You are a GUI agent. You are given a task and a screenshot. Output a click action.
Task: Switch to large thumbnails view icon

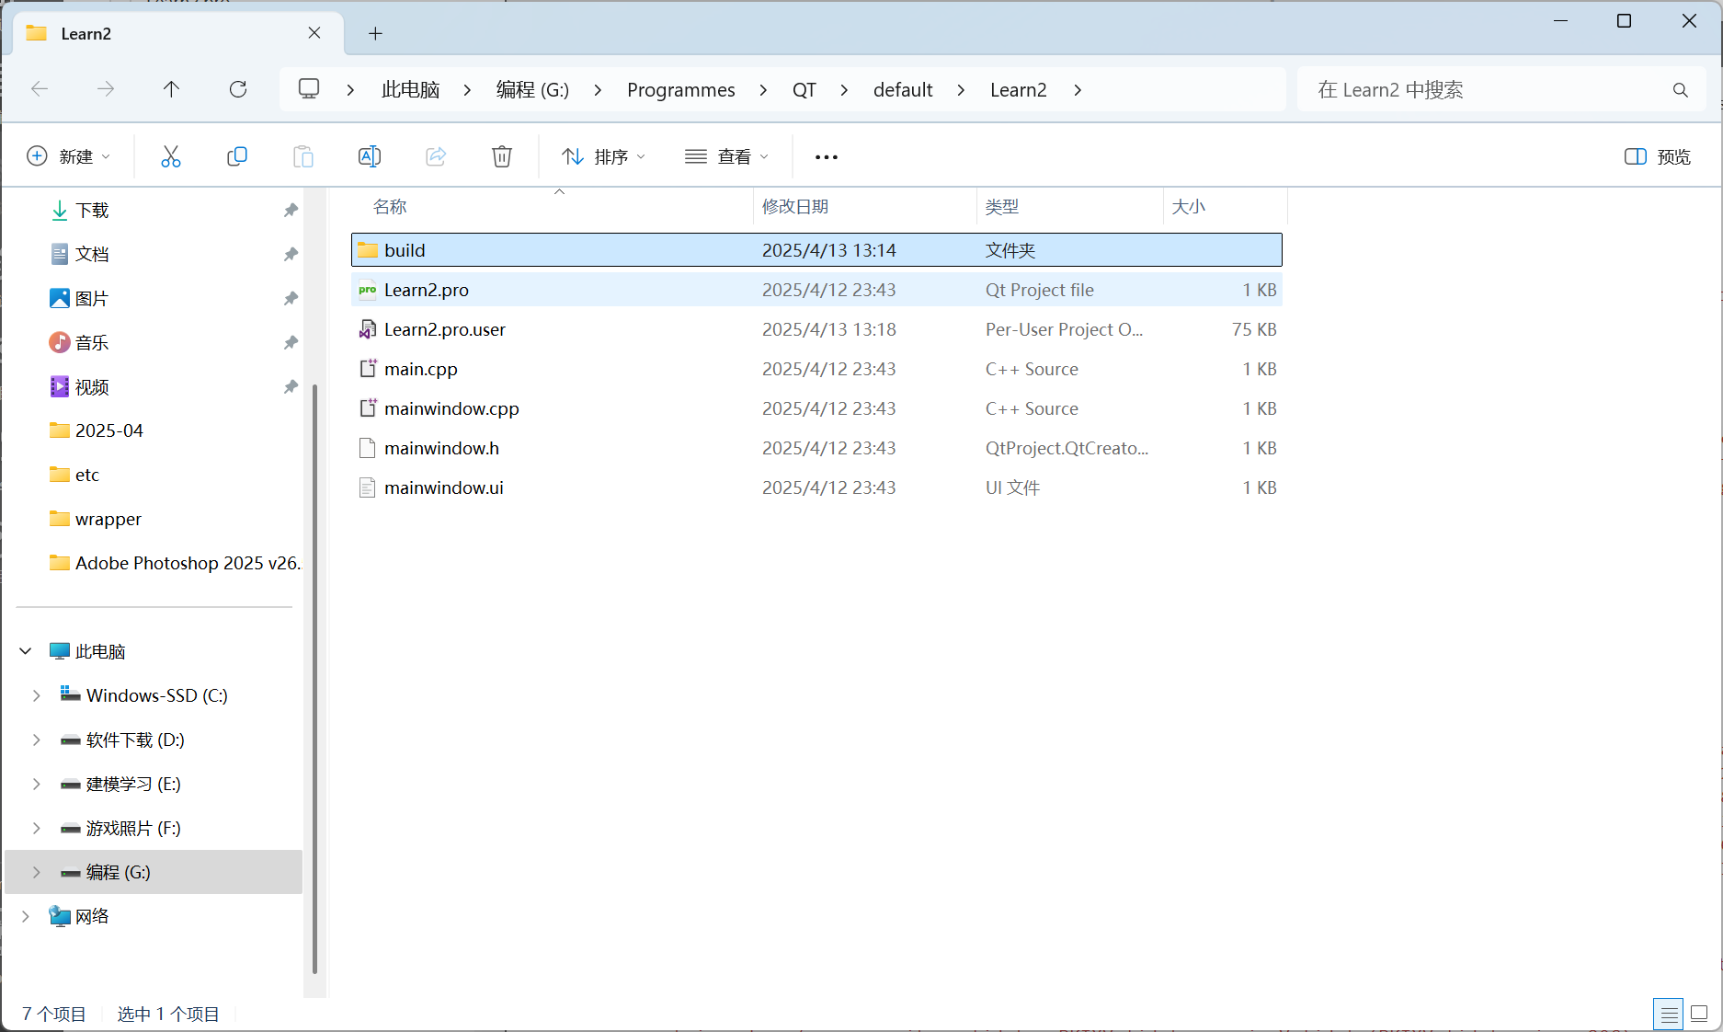[x=1699, y=1014]
